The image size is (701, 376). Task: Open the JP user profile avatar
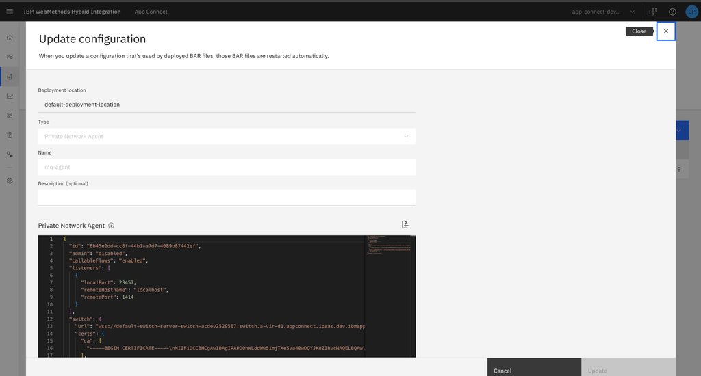(691, 12)
